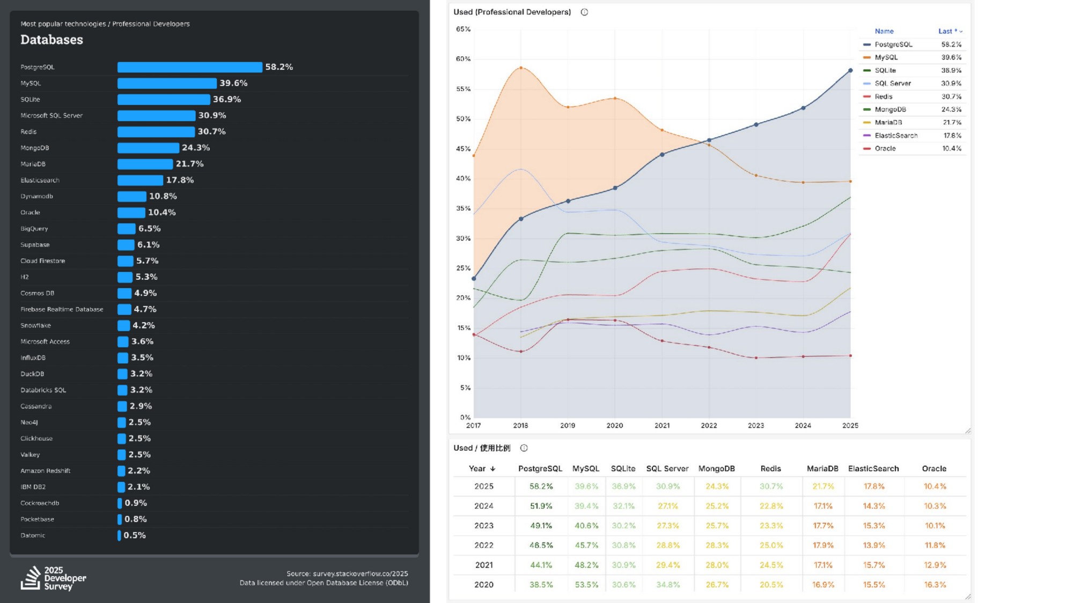Click the PostgreSQL 58.2% bar in survey chart
The width and height of the screenshot is (1073, 603).
point(189,67)
